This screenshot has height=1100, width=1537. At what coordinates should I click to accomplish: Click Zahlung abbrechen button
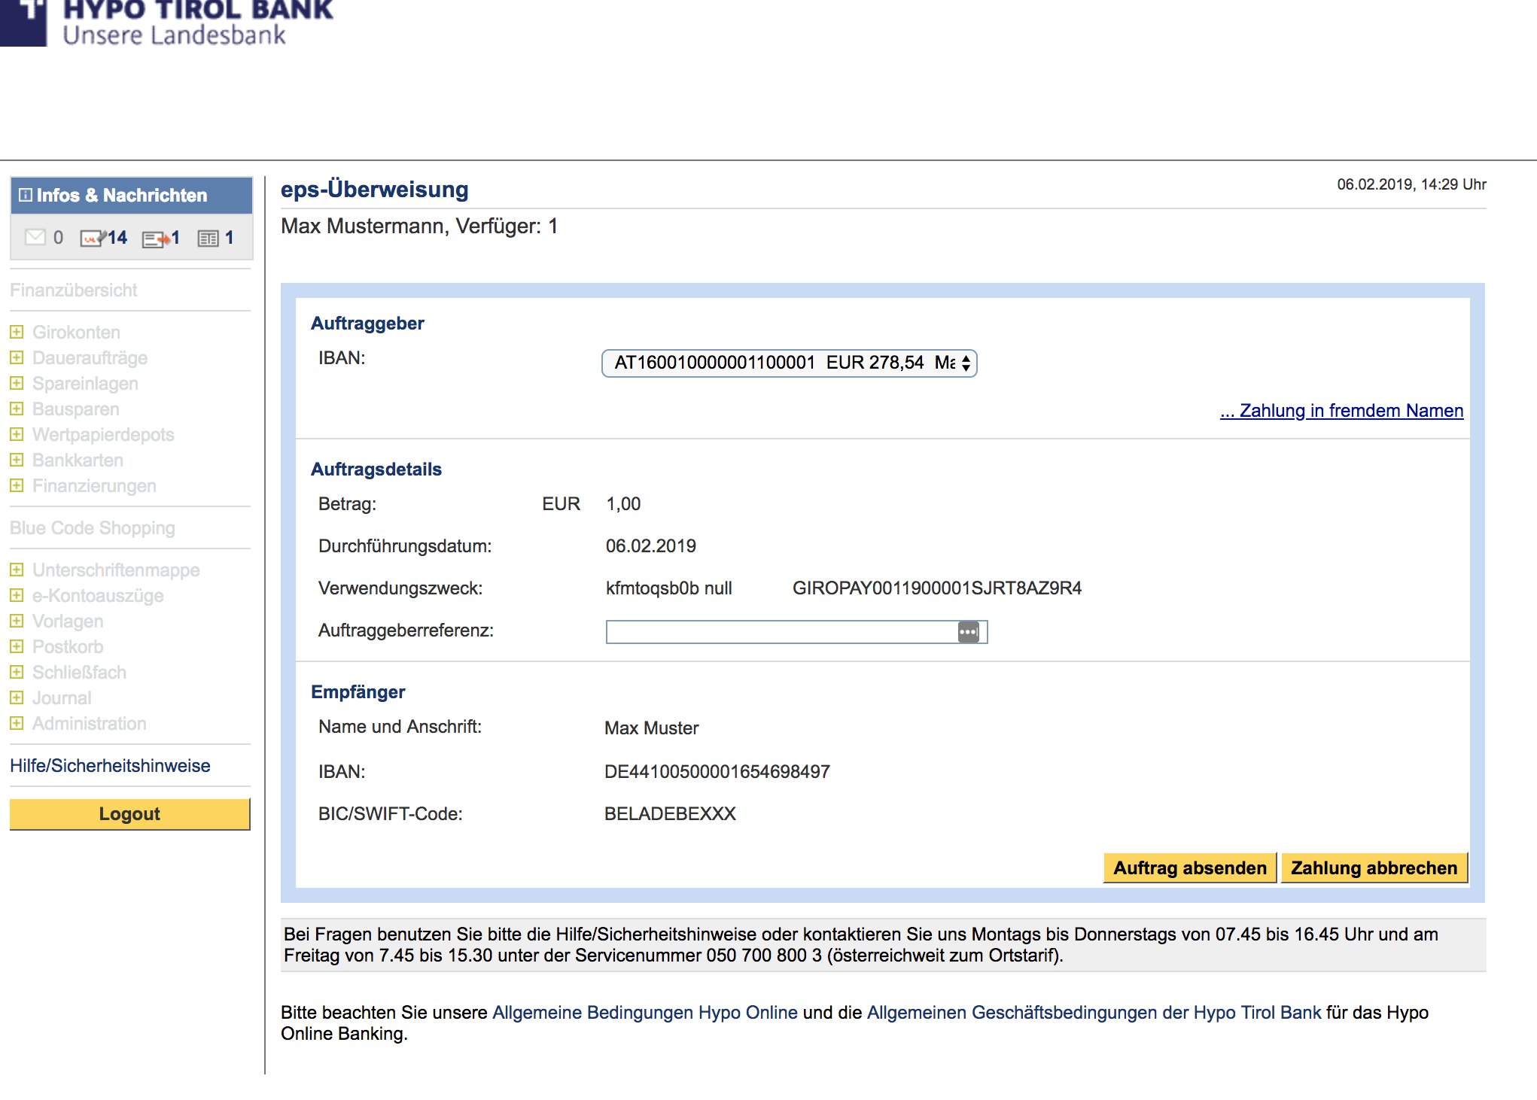pos(1374,868)
